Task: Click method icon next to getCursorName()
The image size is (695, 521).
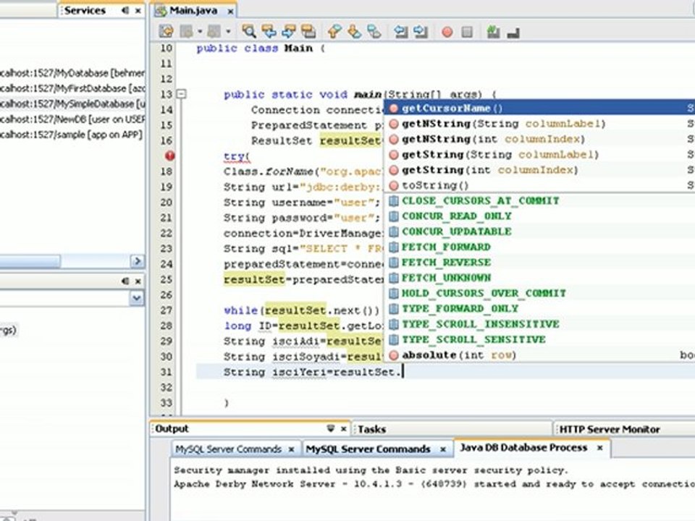Action: click(x=394, y=108)
